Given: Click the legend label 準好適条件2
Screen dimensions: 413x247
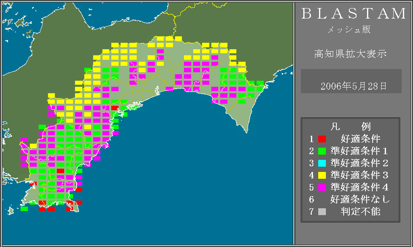Looking at the screenshot, I should 359,163.
